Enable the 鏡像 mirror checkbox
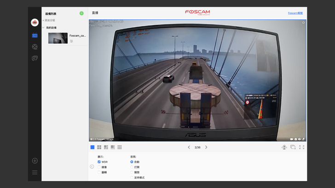Viewport: 335px width, 188px height. [99, 167]
